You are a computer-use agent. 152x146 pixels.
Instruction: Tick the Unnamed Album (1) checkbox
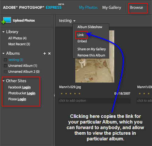(5, 66)
